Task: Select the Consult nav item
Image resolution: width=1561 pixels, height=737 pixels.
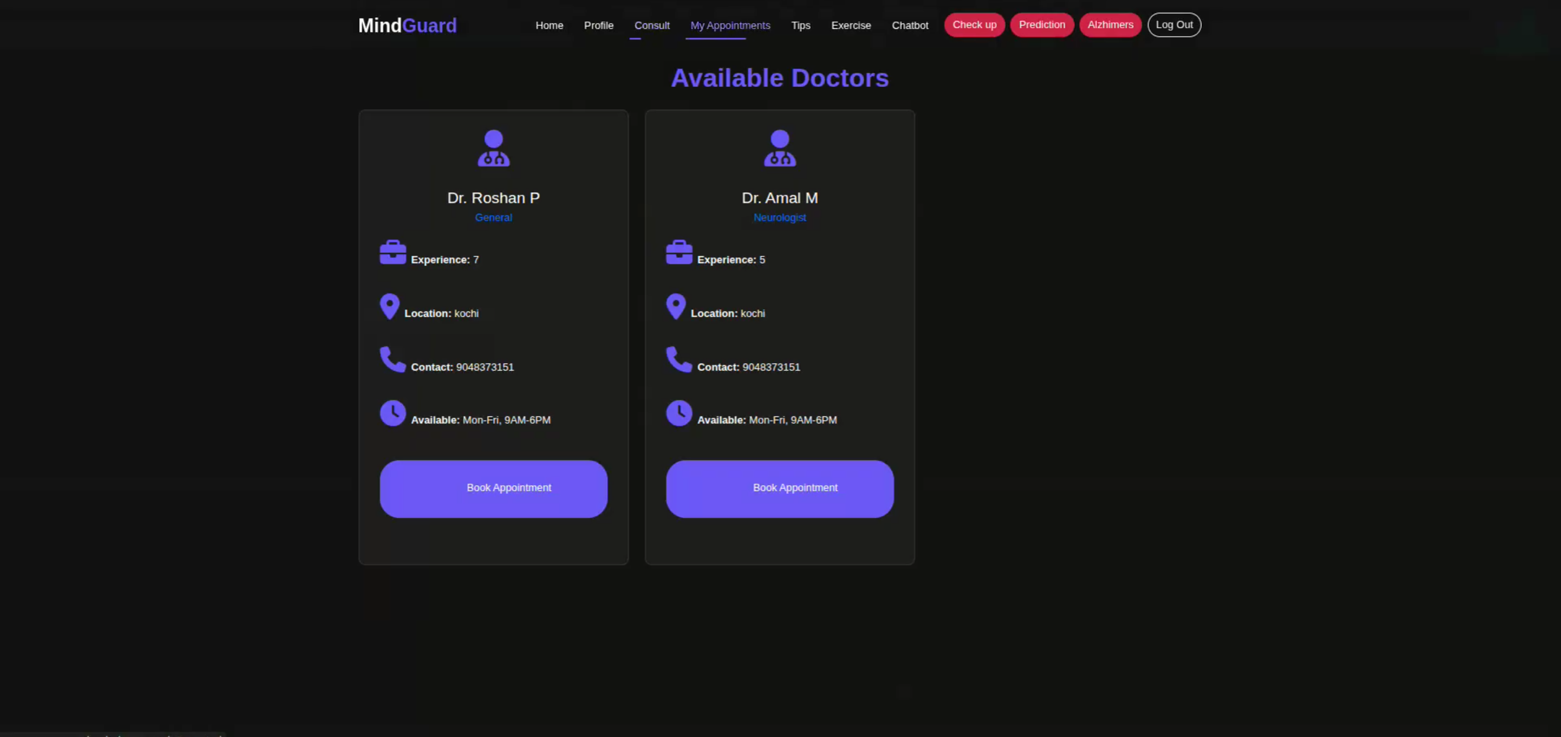Action: point(652,25)
